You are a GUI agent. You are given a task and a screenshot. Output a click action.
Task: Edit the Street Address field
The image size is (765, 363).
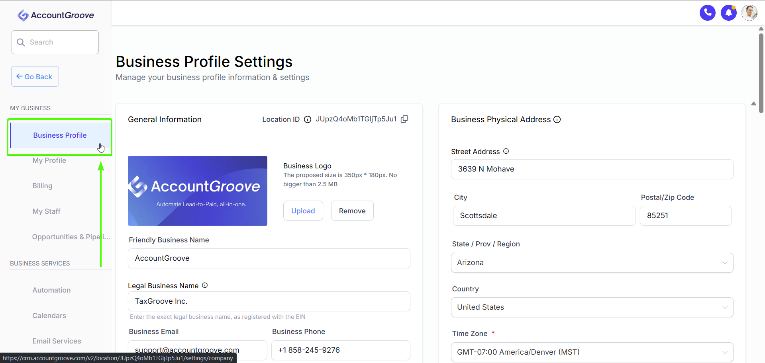pos(592,169)
